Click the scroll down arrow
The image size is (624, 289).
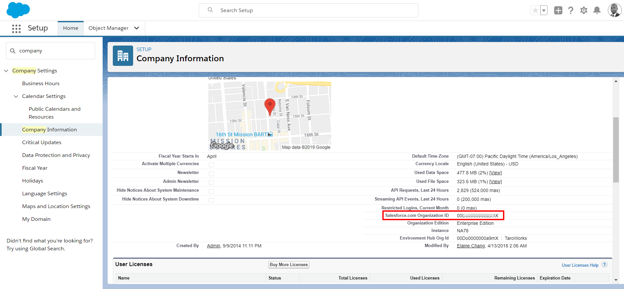pyautogui.click(x=616, y=280)
